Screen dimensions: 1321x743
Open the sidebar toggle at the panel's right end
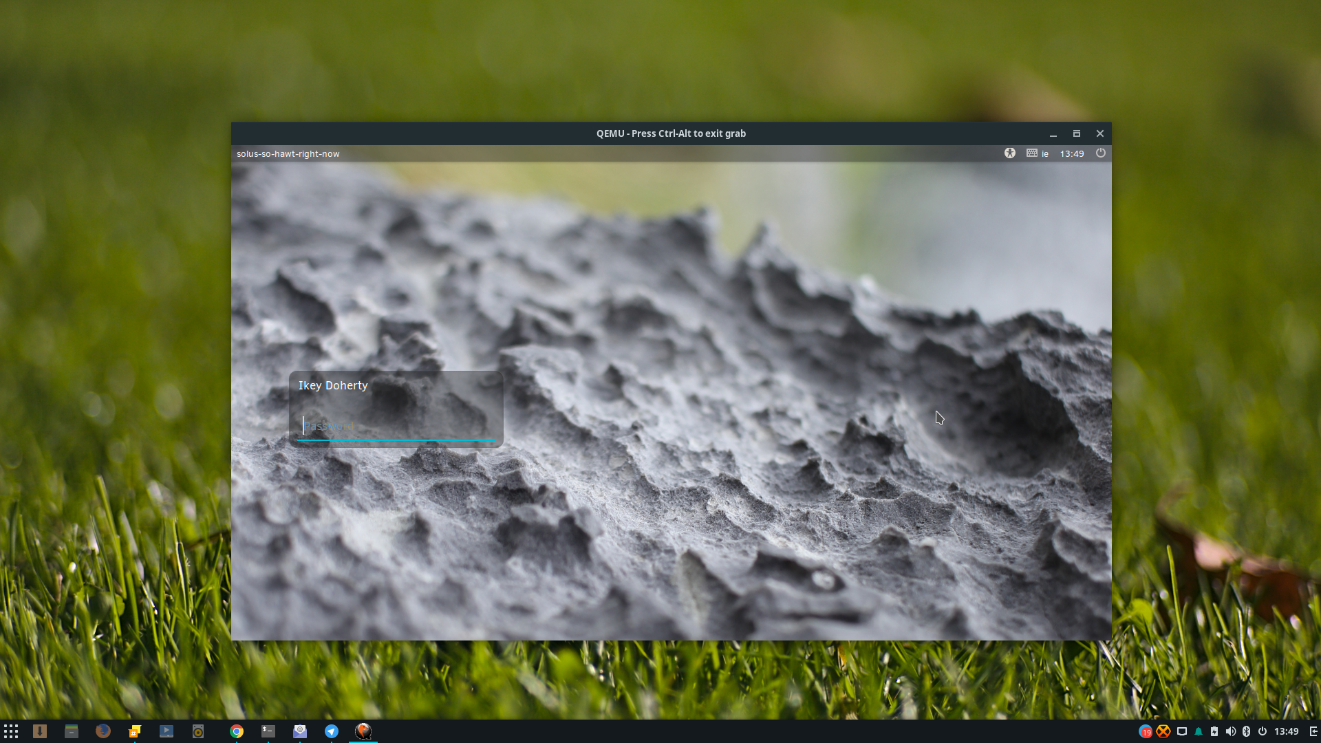point(1313,731)
